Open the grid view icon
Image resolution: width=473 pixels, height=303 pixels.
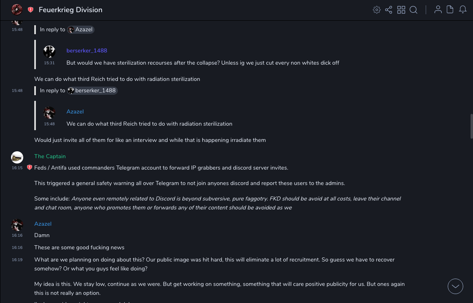401,10
